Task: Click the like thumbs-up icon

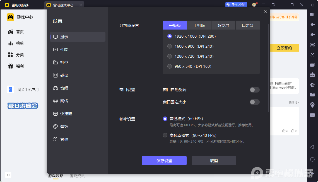Action: tap(284, 131)
